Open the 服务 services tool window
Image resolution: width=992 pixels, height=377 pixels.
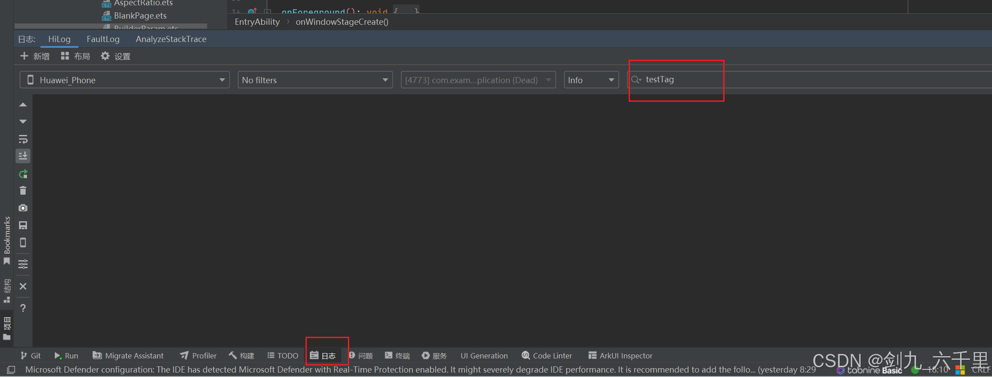pyautogui.click(x=434, y=356)
